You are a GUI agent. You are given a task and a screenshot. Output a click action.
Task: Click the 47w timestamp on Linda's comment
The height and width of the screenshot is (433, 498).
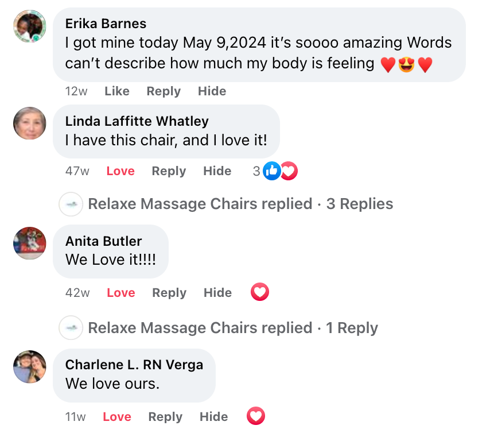[x=77, y=171]
